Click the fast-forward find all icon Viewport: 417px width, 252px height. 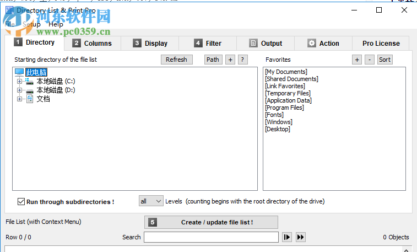(x=301, y=237)
